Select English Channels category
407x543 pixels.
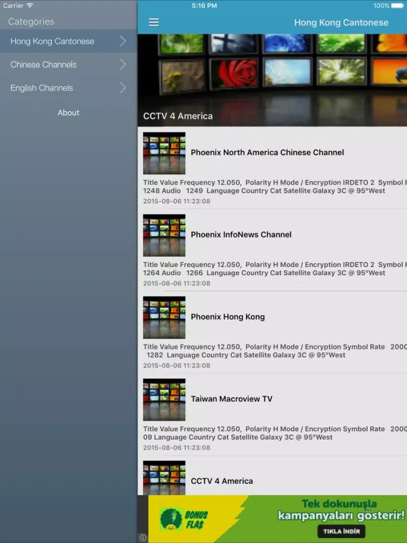(x=68, y=88)
